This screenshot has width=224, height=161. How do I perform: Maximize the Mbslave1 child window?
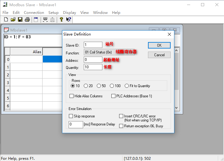point(164,30)
